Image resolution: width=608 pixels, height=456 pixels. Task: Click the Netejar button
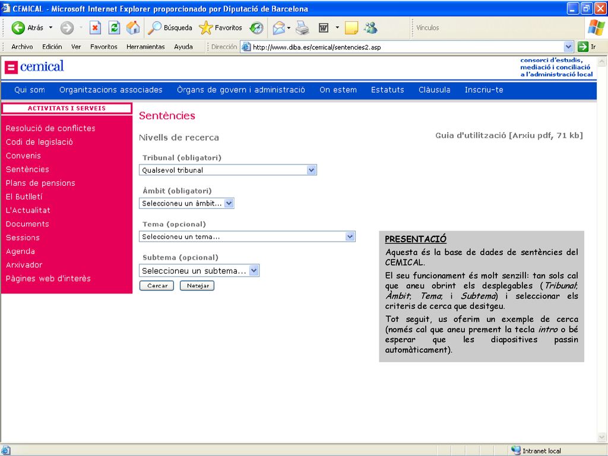click(197, 286)
